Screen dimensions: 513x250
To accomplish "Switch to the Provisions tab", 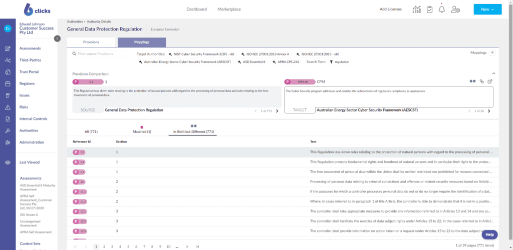I will click(x=91, y=42).
